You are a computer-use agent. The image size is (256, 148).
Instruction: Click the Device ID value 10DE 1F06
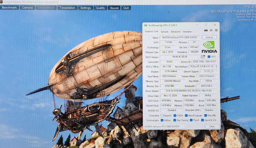(x=204, y=62)
